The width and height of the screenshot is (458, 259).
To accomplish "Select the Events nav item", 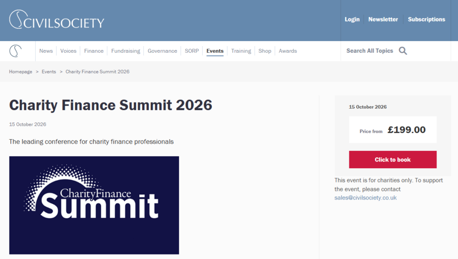I will [215, 51].
